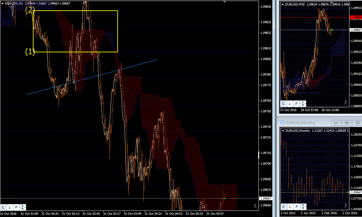Click the 31 Oct 03:49 time label
This screenshot has width=362, height=217.
point(132,213)
